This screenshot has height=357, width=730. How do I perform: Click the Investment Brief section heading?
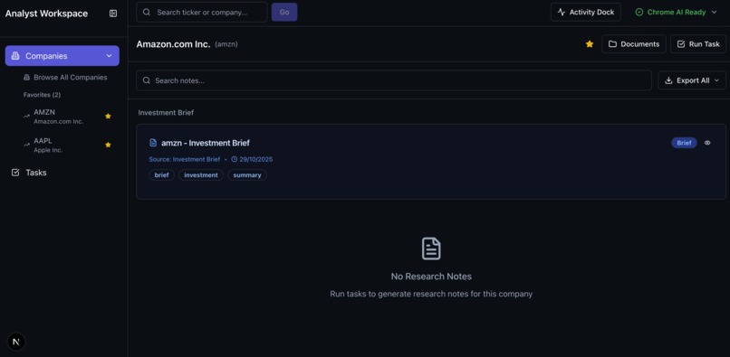coord(167,112)
